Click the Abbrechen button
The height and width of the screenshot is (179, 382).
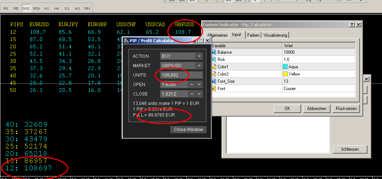(x=317, y=109)
